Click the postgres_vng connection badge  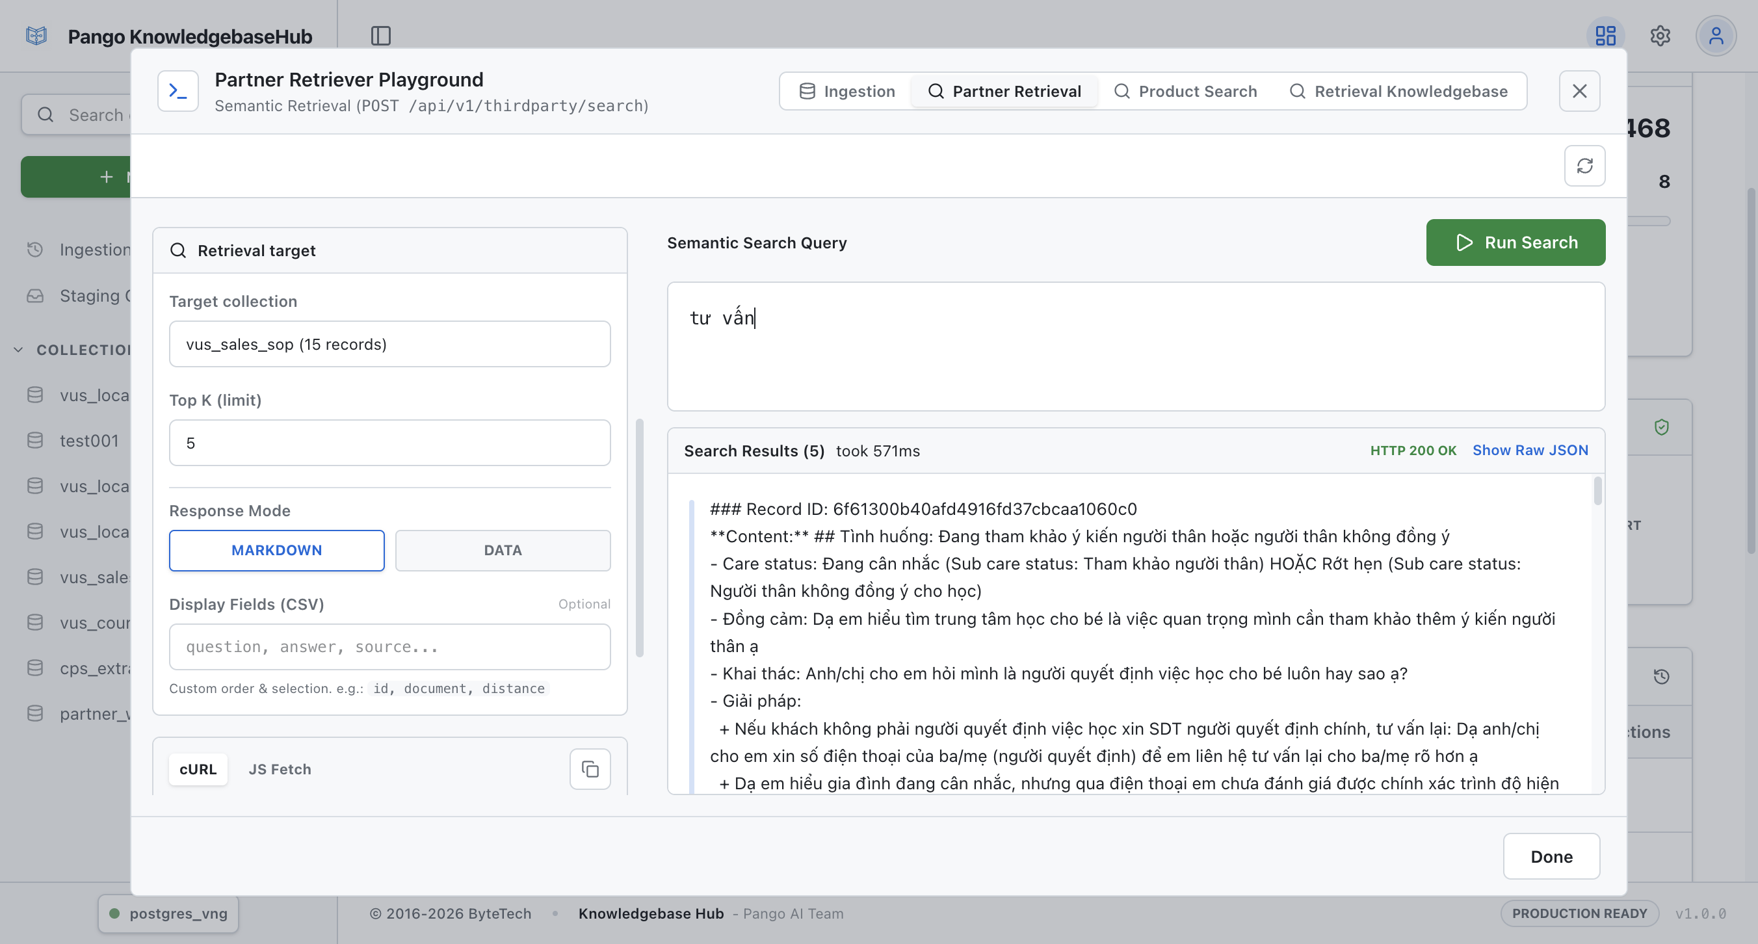point(168,913)
